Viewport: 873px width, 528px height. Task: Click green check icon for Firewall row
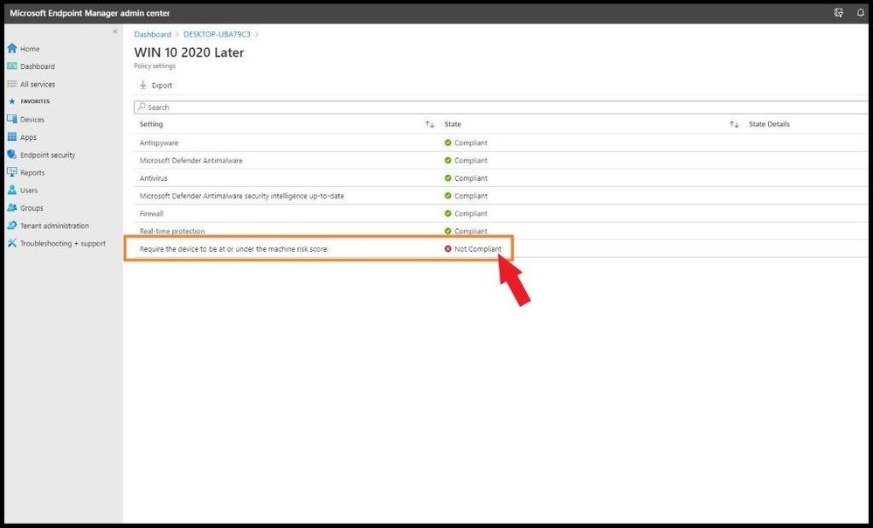coord(447,213)
